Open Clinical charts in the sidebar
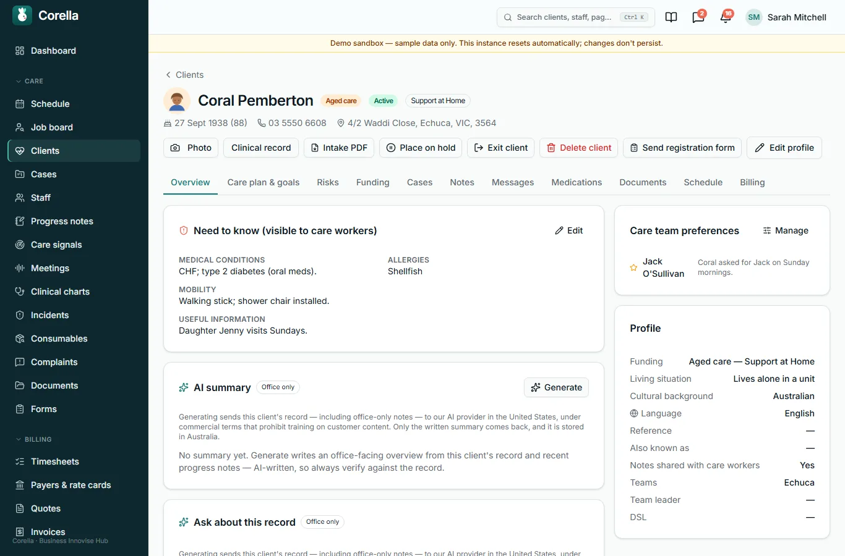 pos(74,292)
